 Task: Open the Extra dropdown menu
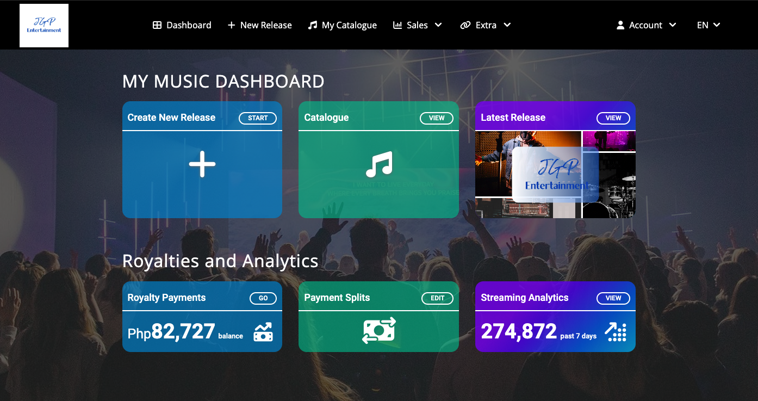(x=506, y=24)
